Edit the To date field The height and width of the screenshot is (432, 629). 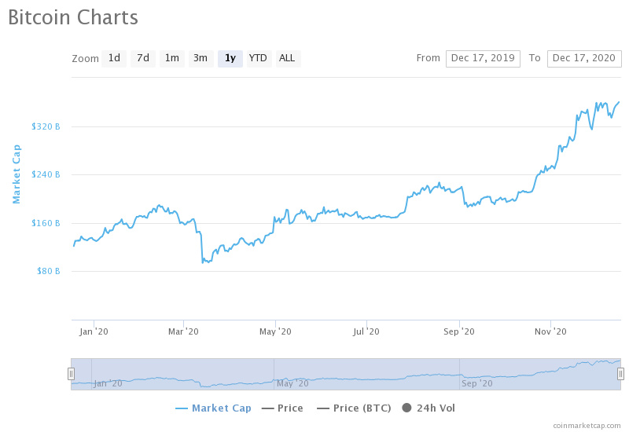584,58
